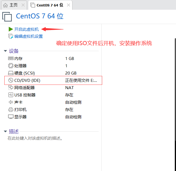Select the processor icon
Viewport: 176px width, 171px height.
click(11, 66)
